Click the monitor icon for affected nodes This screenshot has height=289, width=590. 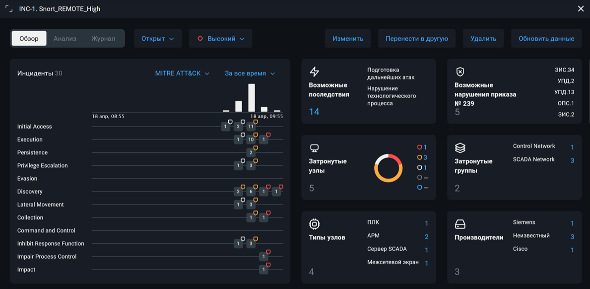tap(314, 148)
